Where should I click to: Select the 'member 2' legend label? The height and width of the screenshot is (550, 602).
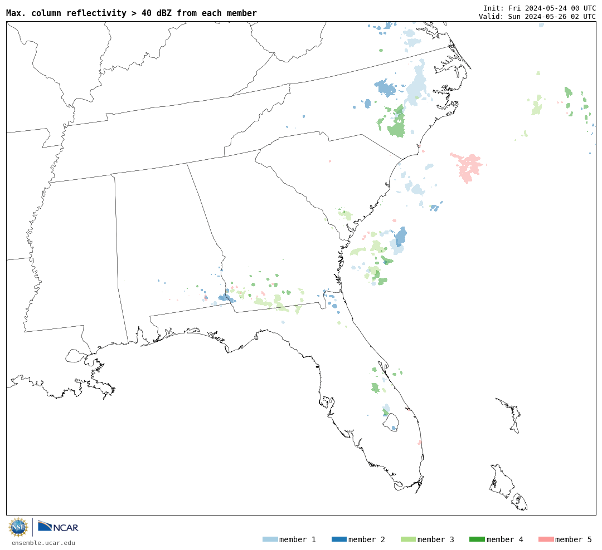367,539
